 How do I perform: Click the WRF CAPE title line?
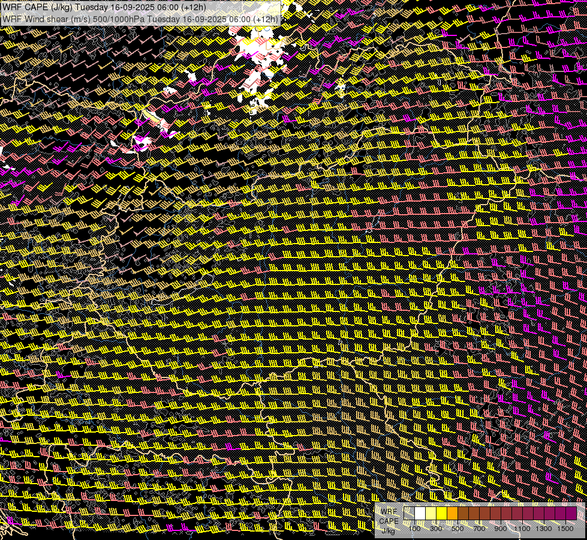(104, 7)
